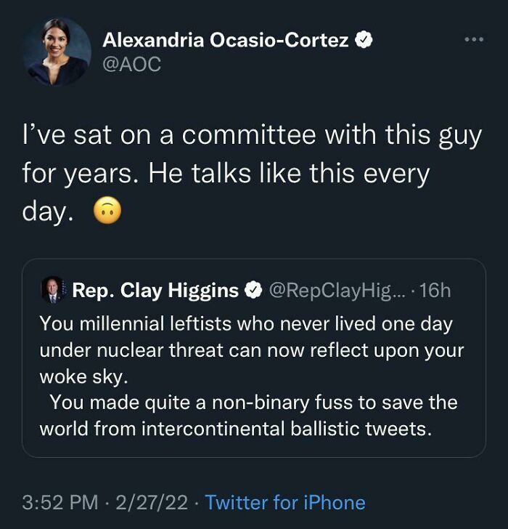
Task: Open the Twitter for iPhone source link
Action: (x=285, y=502)
